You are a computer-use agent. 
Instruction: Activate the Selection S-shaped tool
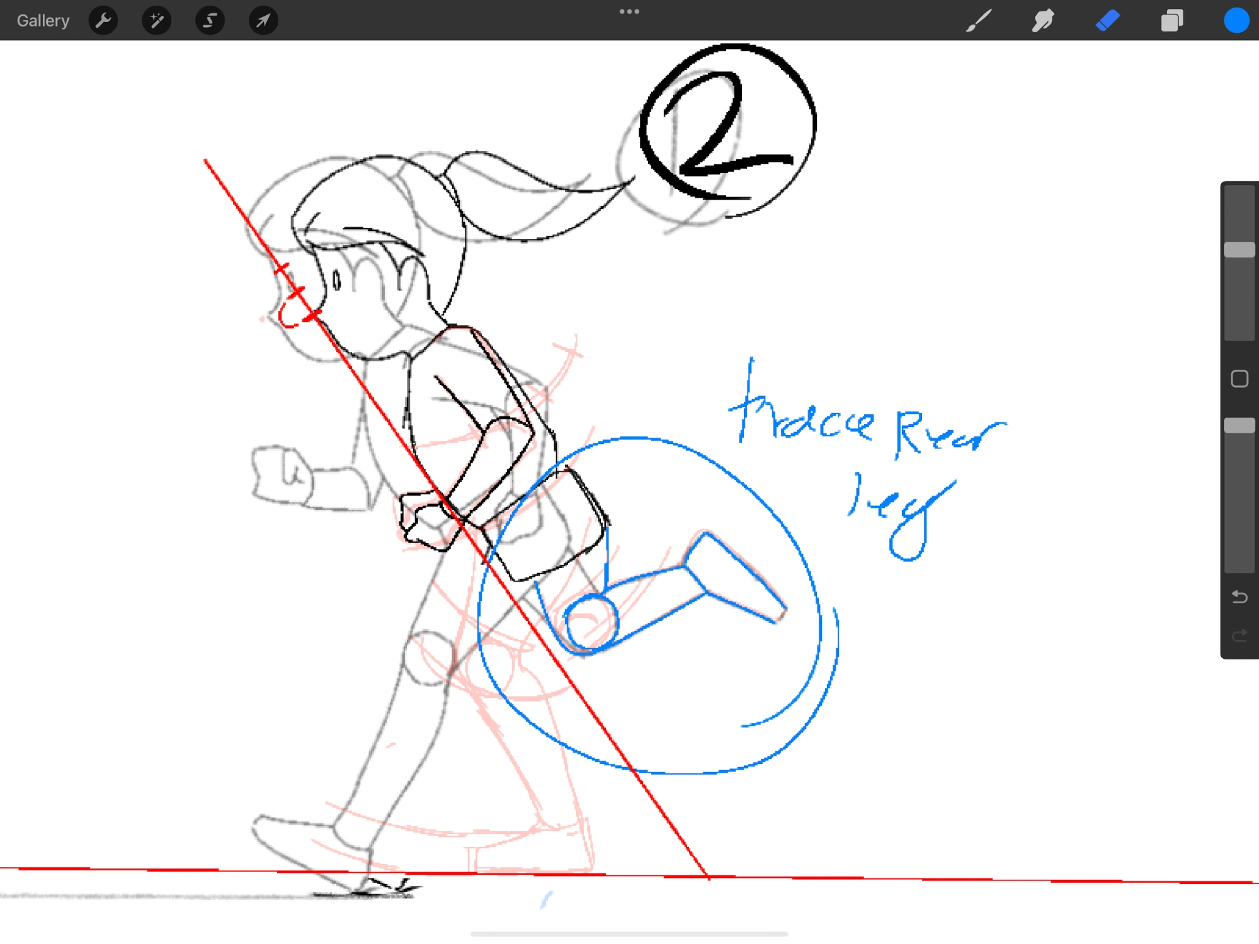pyautogui.click(x=210, y=21)
